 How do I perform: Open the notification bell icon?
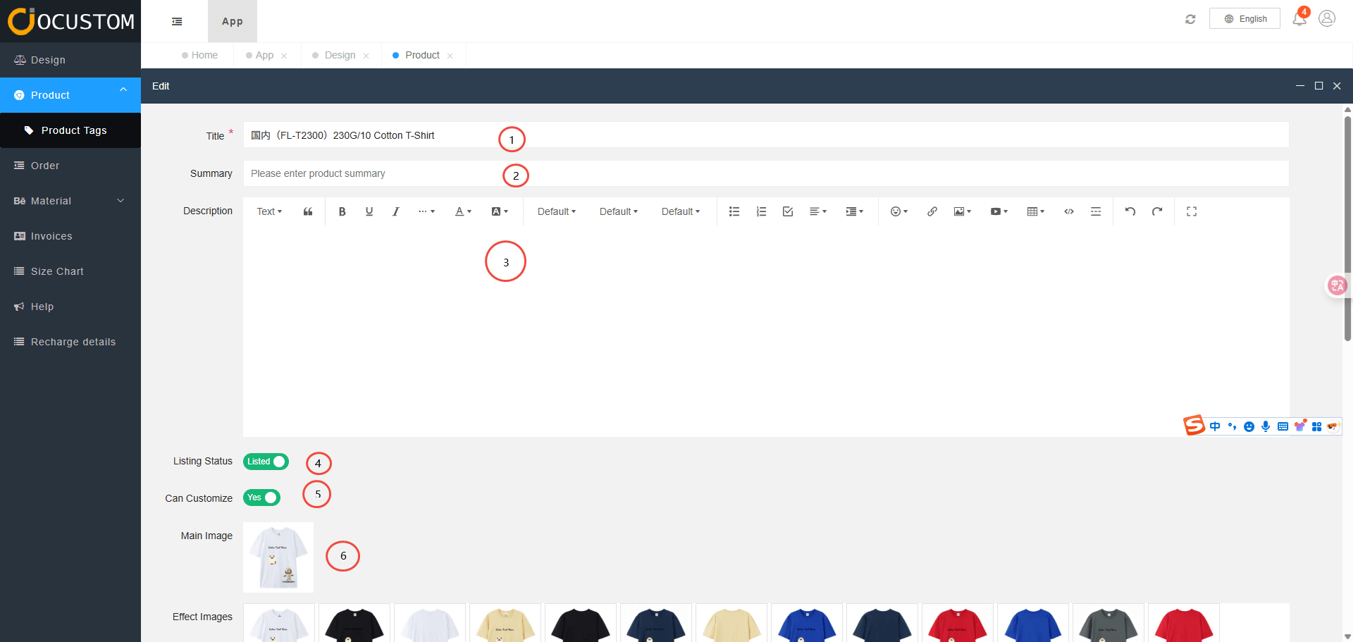coord(1299,19)
